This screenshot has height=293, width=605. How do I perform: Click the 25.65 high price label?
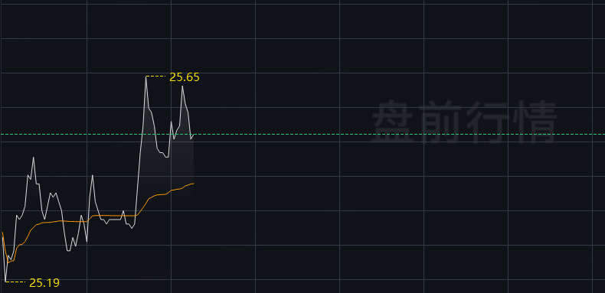pyautogui.click(x=185, y=77)
